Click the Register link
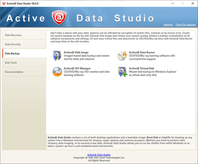The width and height of the screenshot is (198, 164). click(168, 25)
